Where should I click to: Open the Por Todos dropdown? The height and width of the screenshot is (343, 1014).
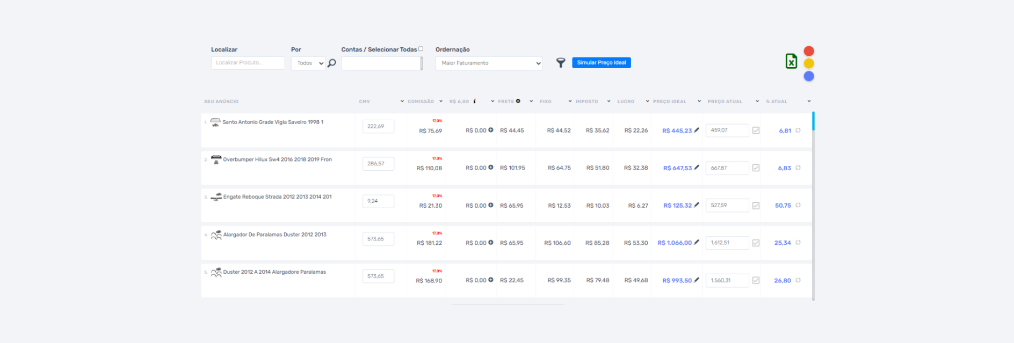coord(308,63)
